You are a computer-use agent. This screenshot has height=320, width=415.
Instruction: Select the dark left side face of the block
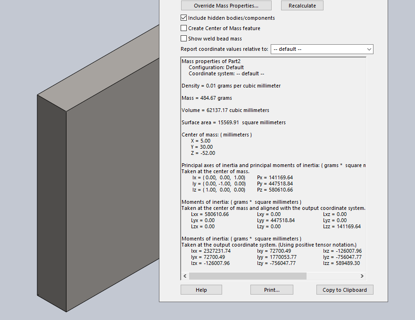52,202
